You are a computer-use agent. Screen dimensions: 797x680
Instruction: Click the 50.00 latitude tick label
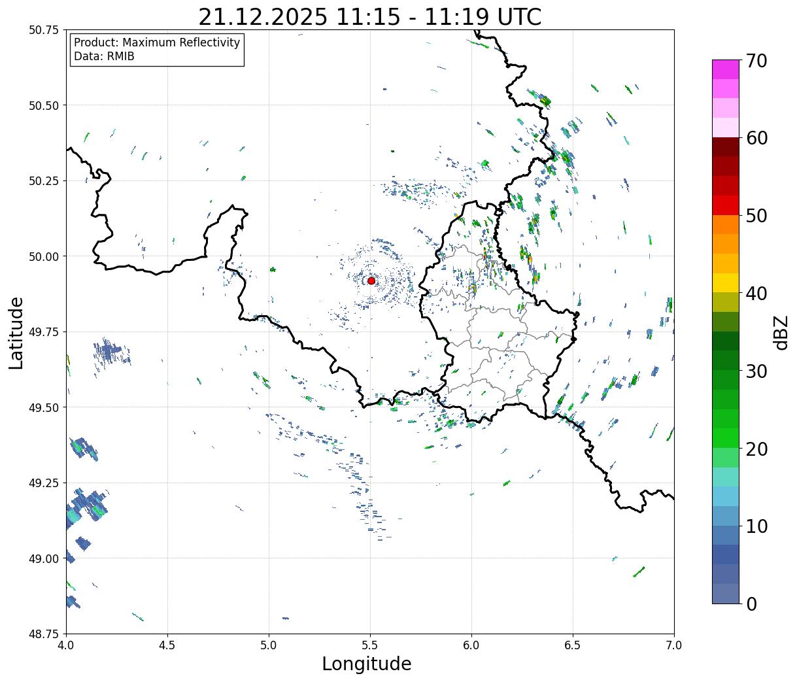coord(44,256)
